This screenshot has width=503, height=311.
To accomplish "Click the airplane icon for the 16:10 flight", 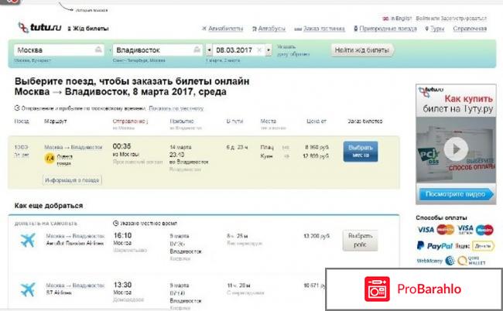I will click(x=28, y=240).
